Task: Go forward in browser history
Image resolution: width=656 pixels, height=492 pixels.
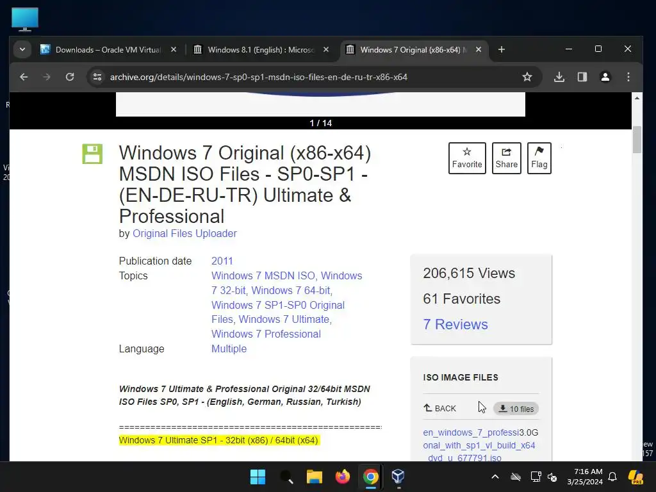Action: pyautogui.click(x=47, y=77)
